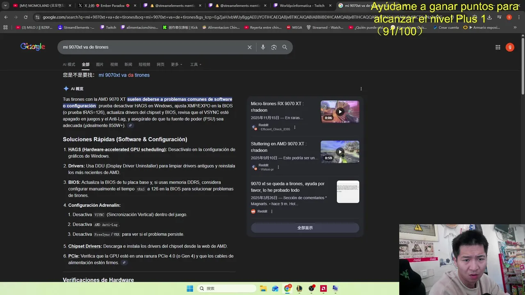
Task: Clear the Google search box text
Action: click(x=249, y=47)
